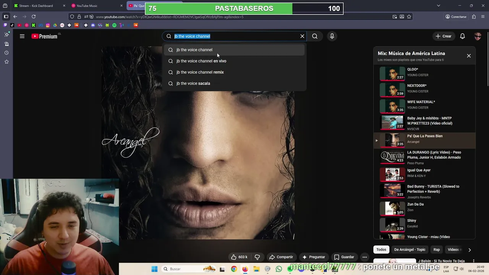Select the 'De Arcángel - Topic' chip
489x275 pixels.
[x=410, y=249]
